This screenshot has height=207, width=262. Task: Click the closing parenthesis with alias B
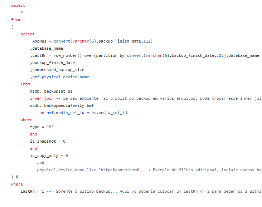[15, 177]
